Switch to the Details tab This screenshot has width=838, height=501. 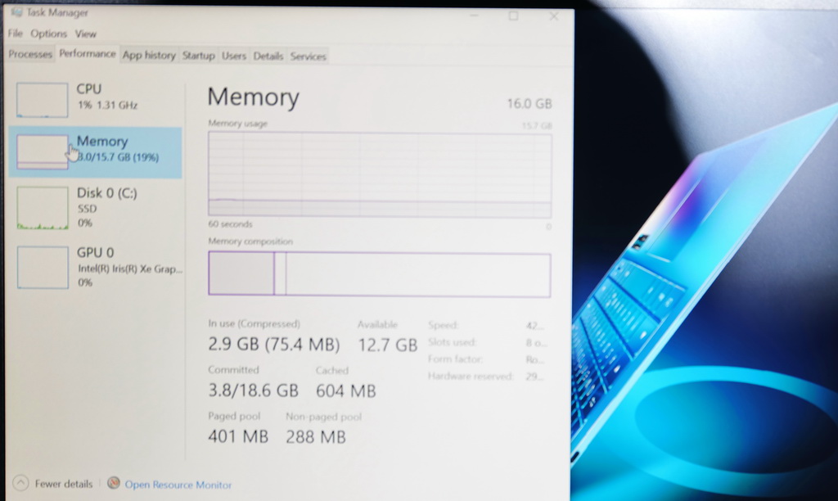[x=268, y=56]
